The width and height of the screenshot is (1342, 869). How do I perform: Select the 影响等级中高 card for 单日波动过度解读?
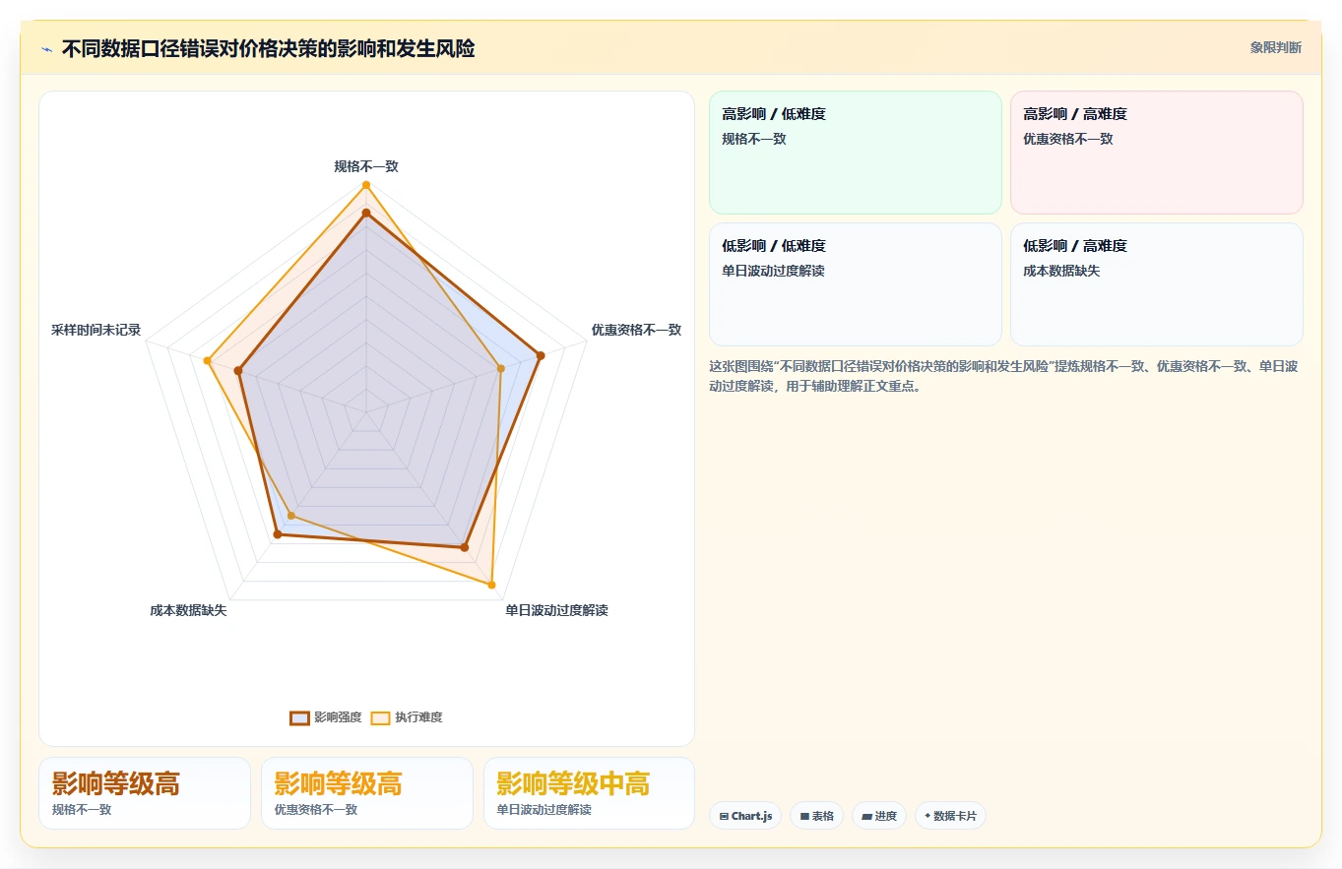click(x=589, y=793)
